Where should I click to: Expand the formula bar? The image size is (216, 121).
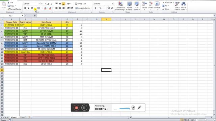[x=215, y=16]
